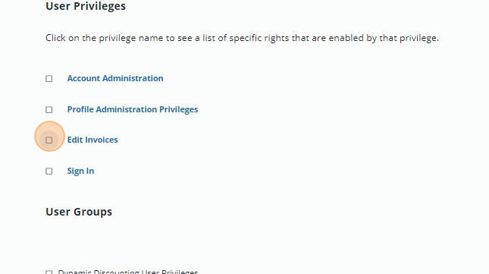The image size is (489, 274).
Task: Open the Edit Invoices privilege link
Action: (x=92, y=140)
